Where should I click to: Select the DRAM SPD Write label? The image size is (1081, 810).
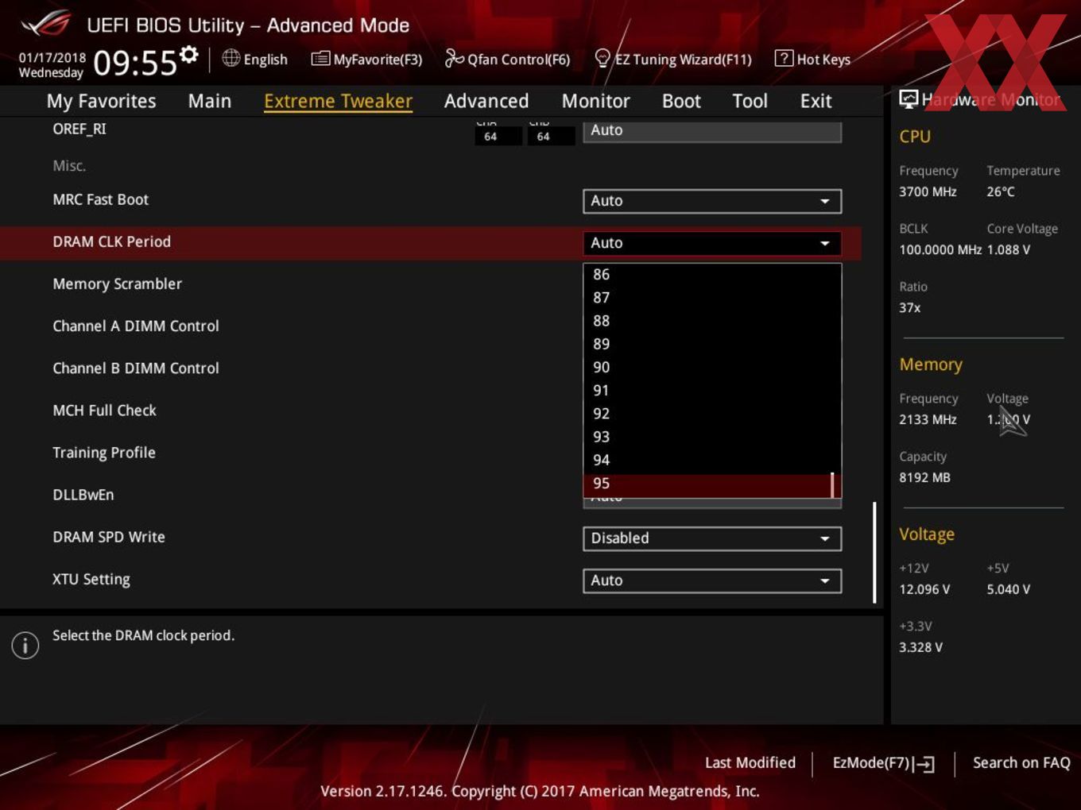pos(109,537)
